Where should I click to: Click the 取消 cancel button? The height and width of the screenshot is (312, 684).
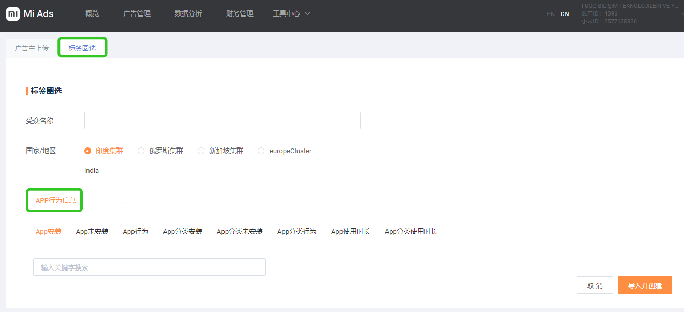coord(594,286)
